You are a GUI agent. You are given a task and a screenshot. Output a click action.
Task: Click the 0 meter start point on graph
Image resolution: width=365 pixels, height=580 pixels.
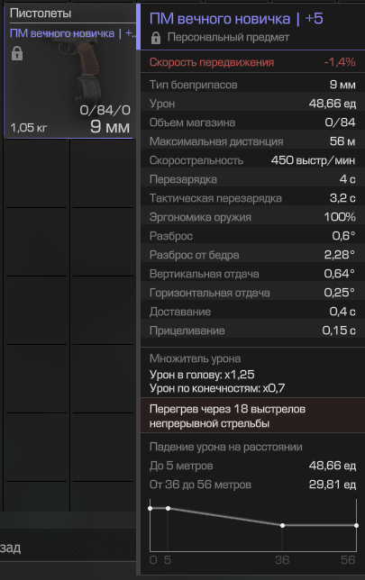[150, 508]
